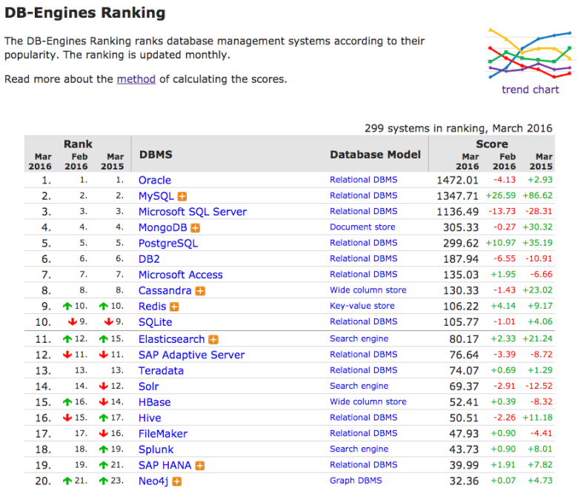Select the Microsoft SQL Server link
Viewport: 578px width, 488px height.
click(x=192, y=212)
